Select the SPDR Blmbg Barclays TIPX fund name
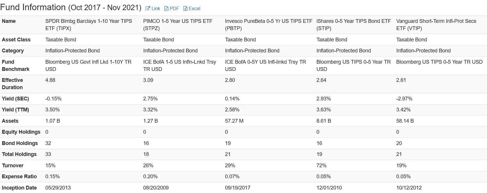Viewport: 487px width, 193px height. 89,25
